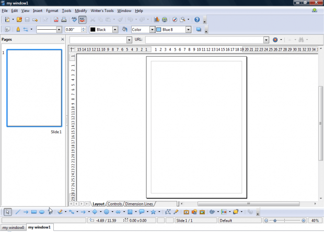Viewport: 324px width, 232px height.
Task: Switch to the Controls layer tab
Action: click(114, 204)
